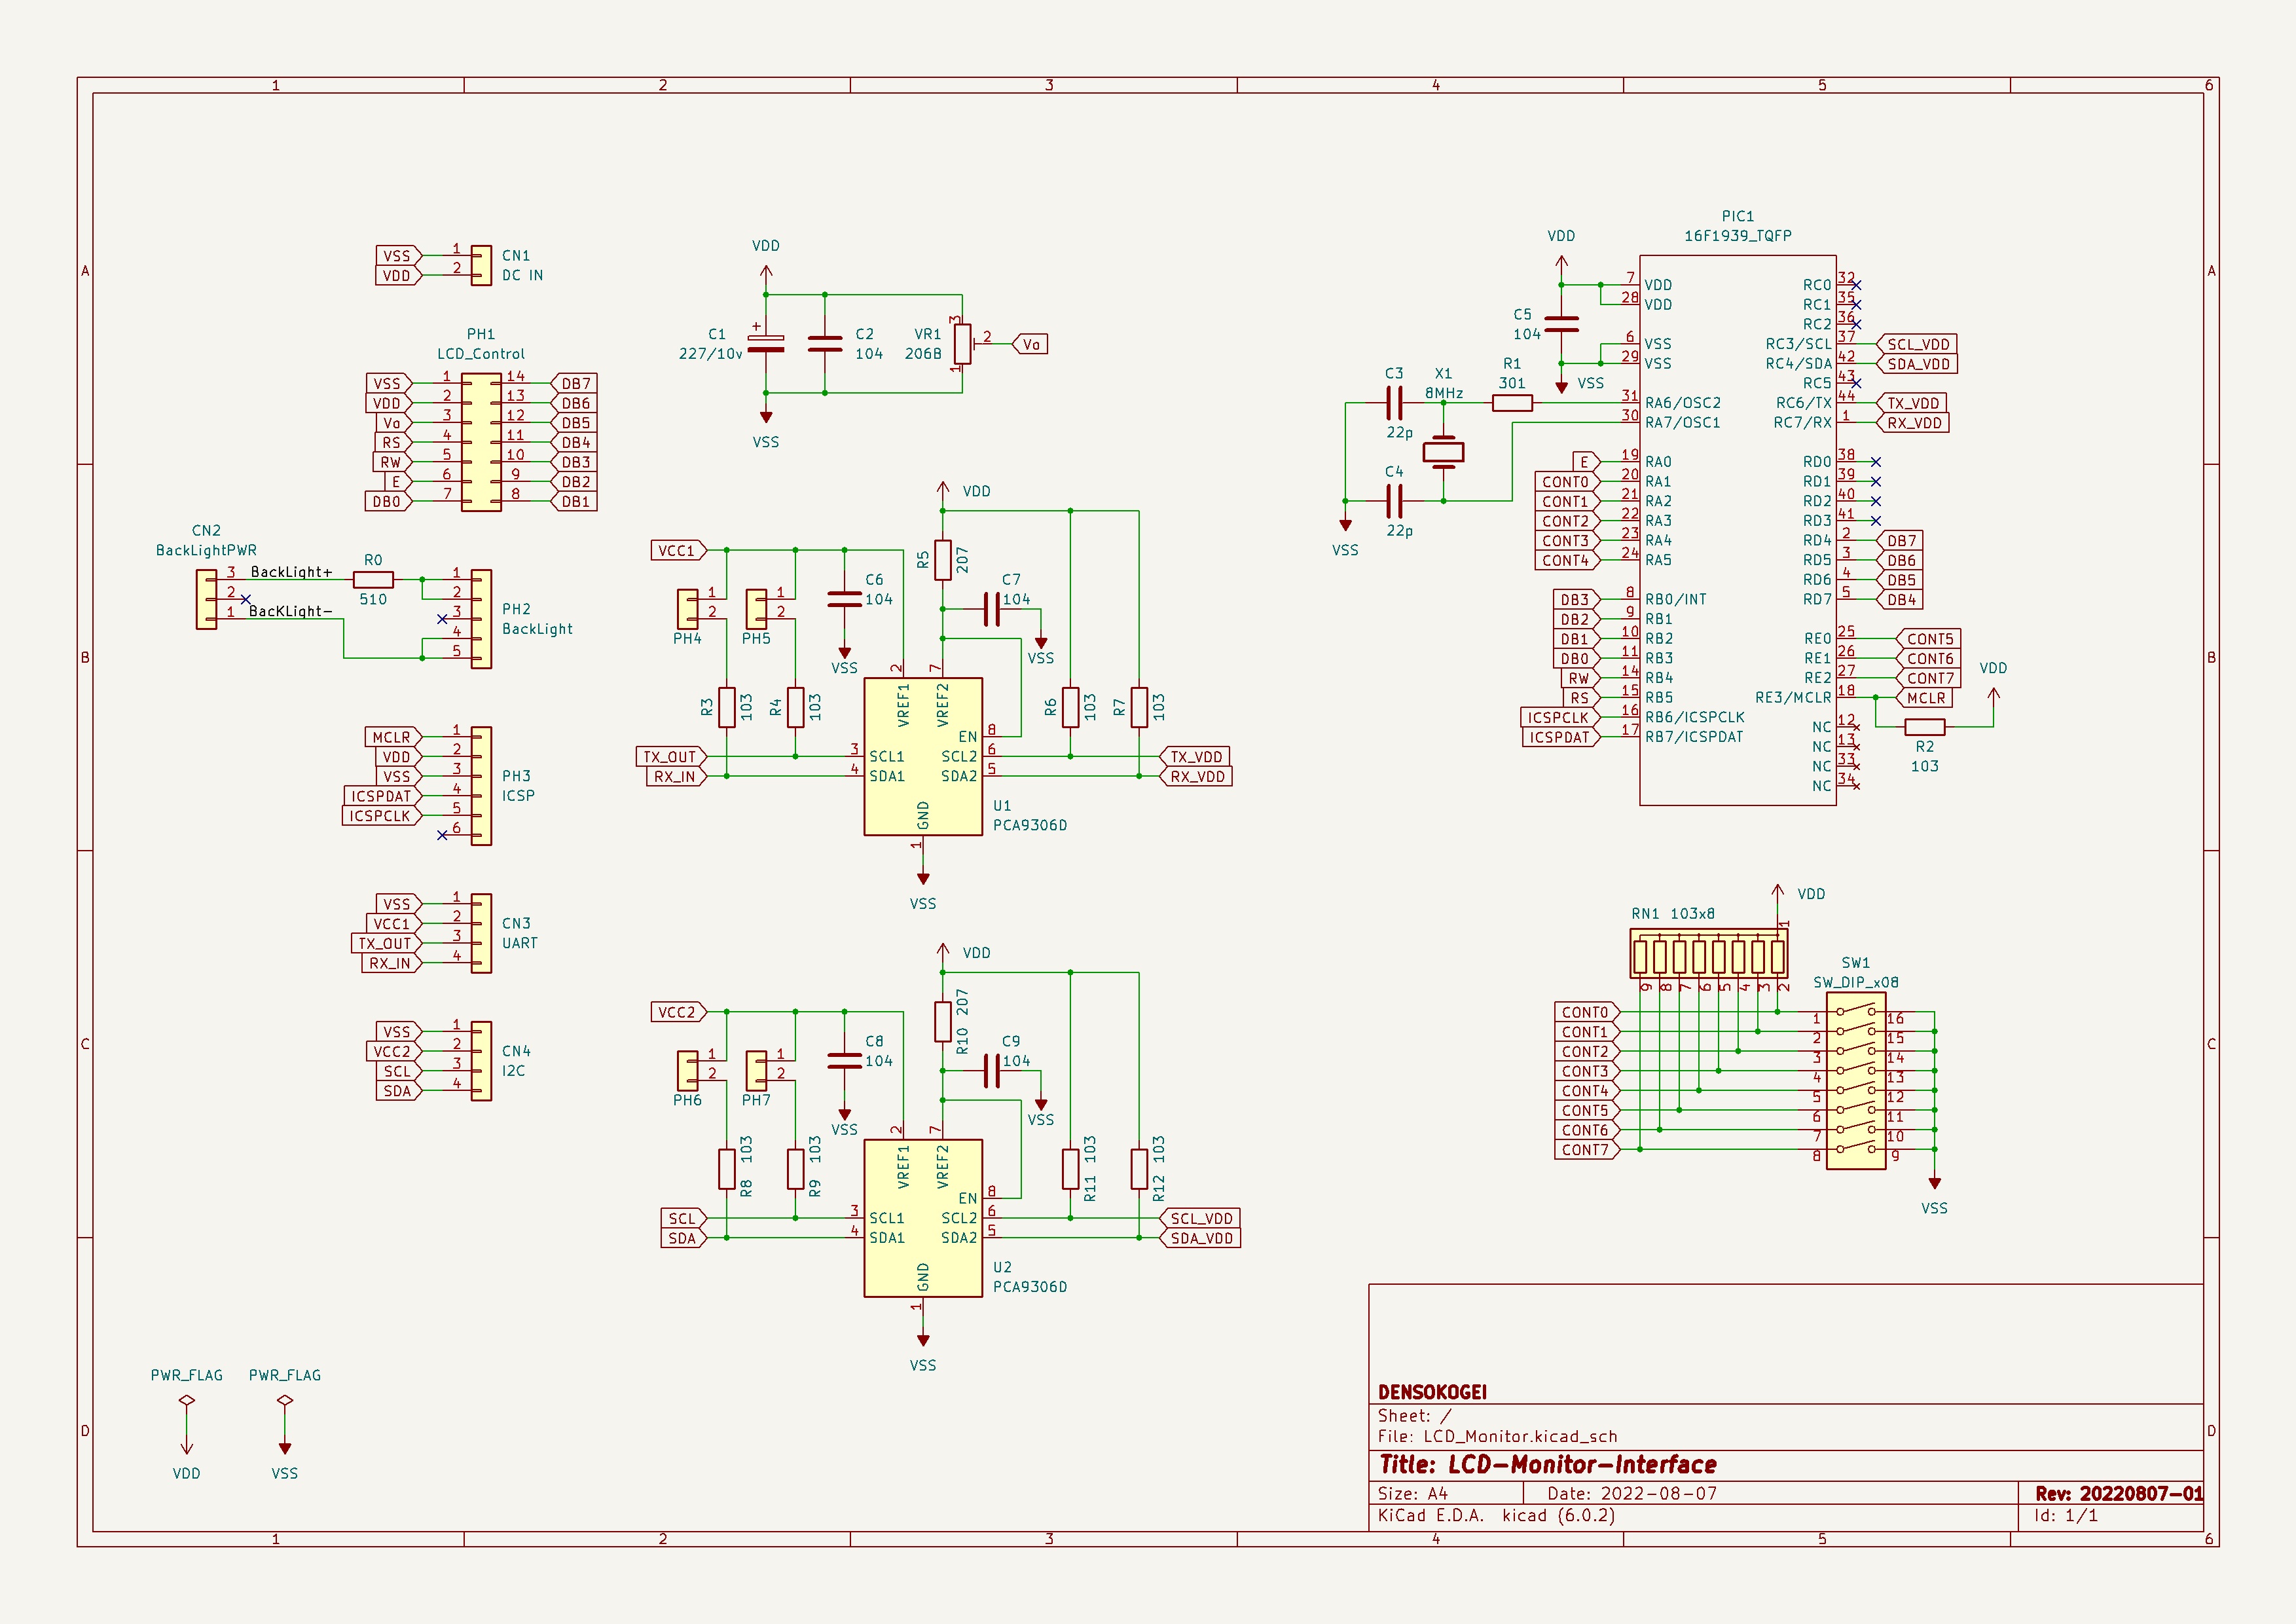This screenshot has height=1624, width=2296.
Task: Select the U2 PCA9306D chip symbol
Action: (x=922, y=1218)
